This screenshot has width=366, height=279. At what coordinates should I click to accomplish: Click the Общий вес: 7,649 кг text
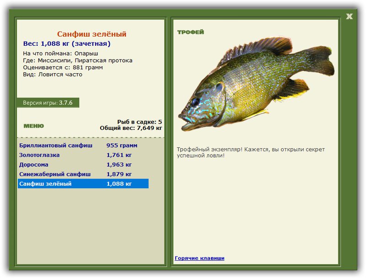[x=131, y=128]
